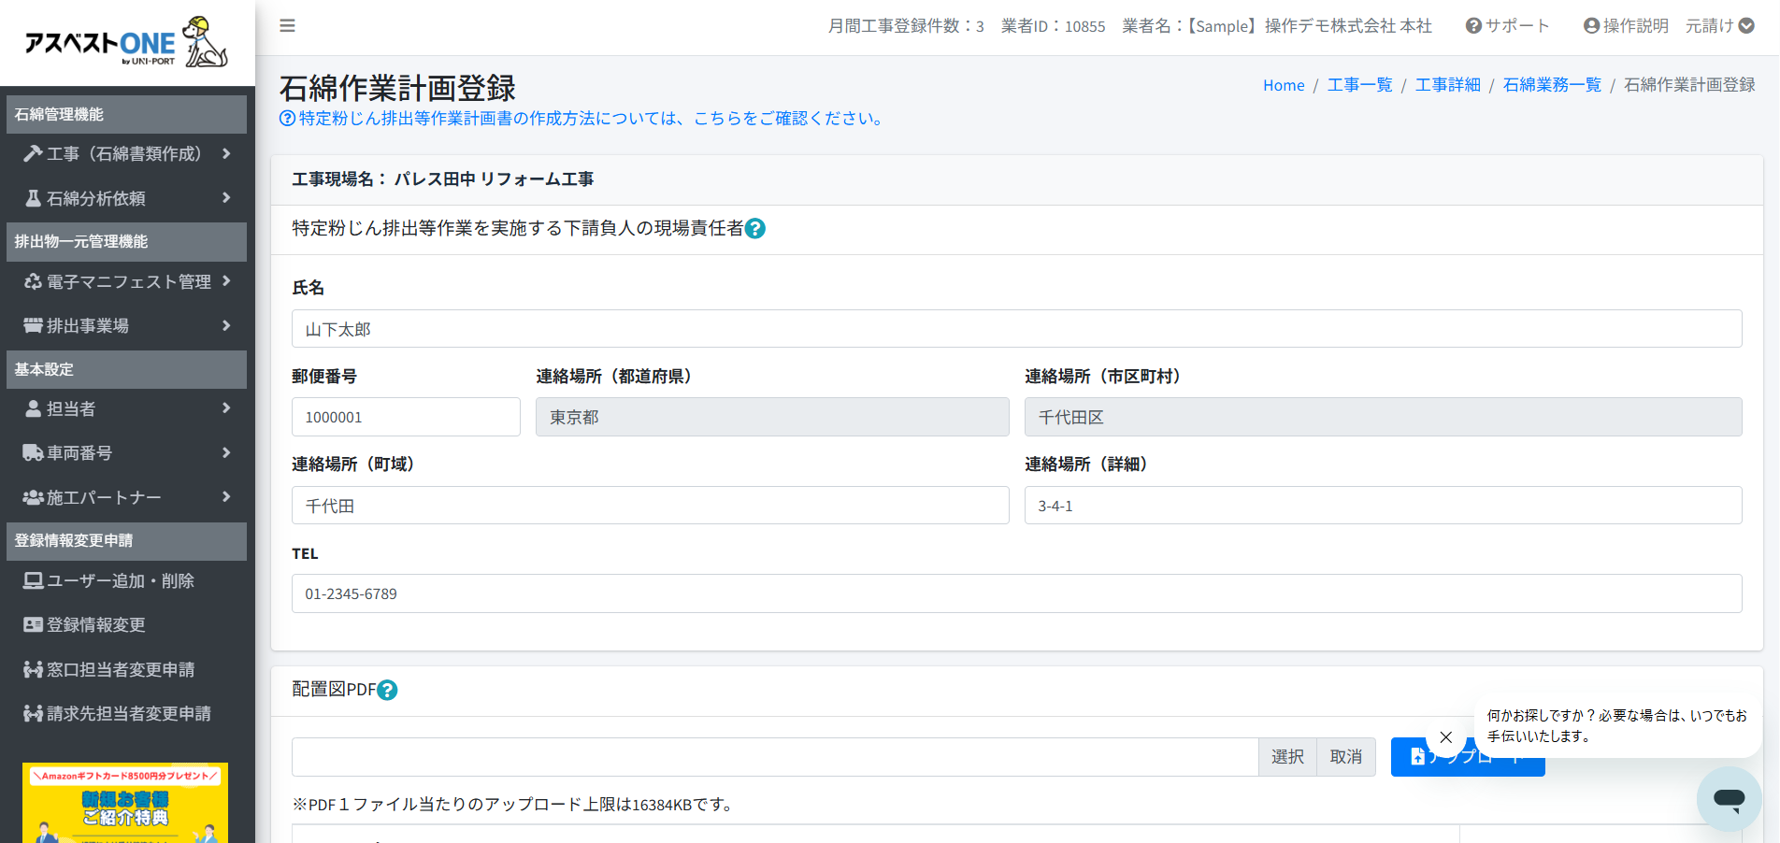Toggle the hamburger sidebar menu icon
Image resolution: width=1780 pixels, height=843 pixels.
point(287,26)
